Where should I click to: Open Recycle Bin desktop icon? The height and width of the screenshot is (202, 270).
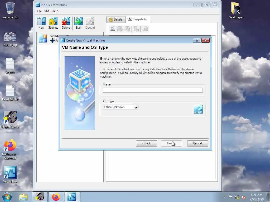10,11
